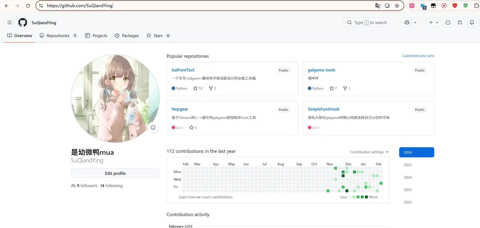The image size is (480, 228).
Task: Click the set status smiley icon on avatar
Action: (153, 128)
